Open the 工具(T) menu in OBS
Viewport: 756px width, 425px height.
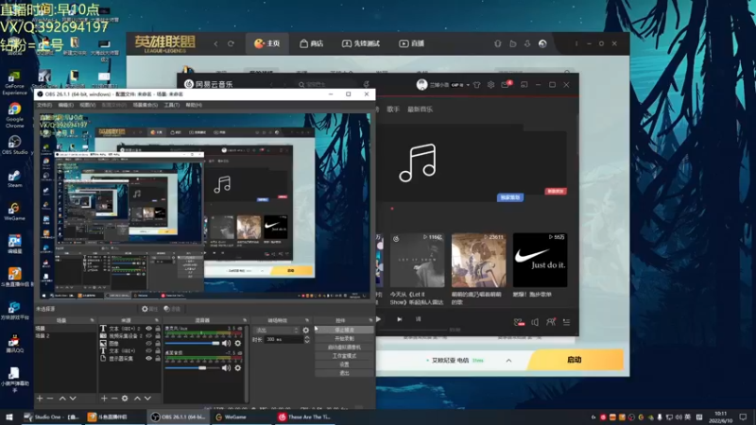[172, 105]
